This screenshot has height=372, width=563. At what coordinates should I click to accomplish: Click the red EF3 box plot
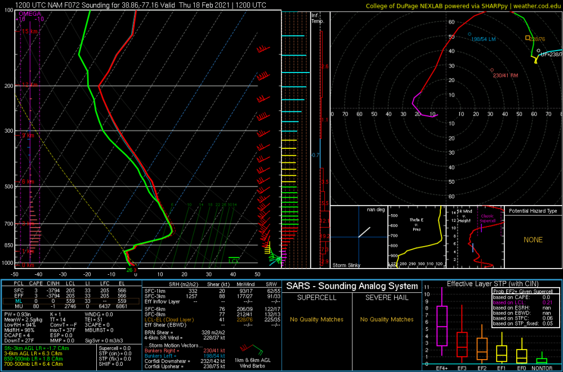(462, 344)
